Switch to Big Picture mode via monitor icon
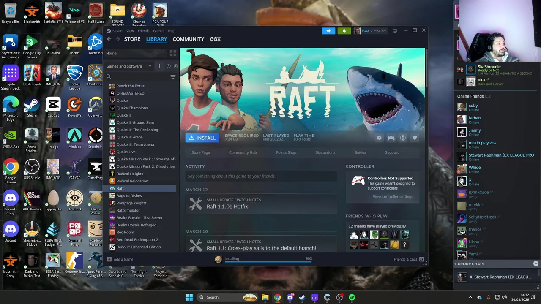 tap(395, 31)
